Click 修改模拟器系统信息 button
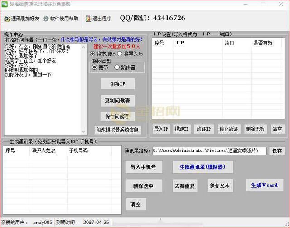 [x=118, y=130]
